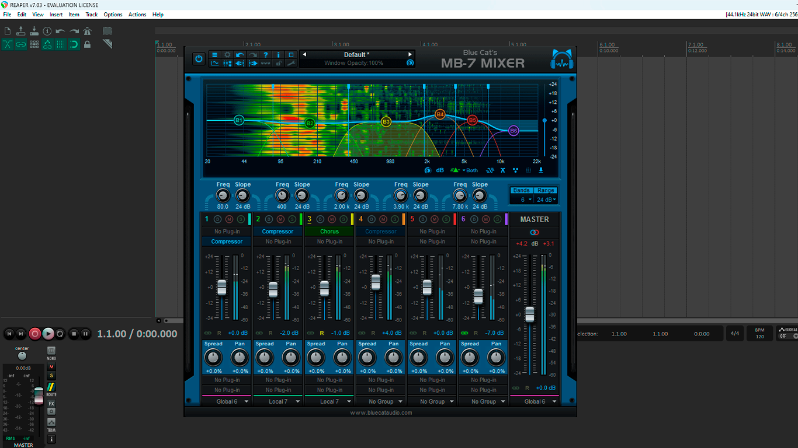
Task: Open band 6 No Group dropdown
Action: click(484, 401)
